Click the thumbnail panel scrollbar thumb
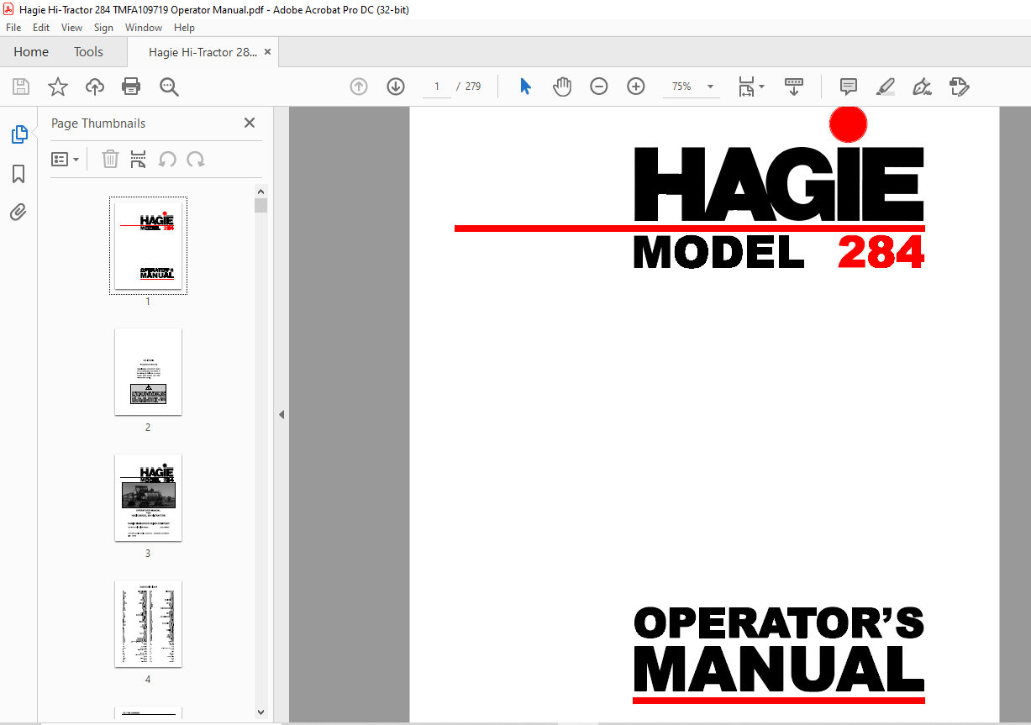 click(261, 205)
